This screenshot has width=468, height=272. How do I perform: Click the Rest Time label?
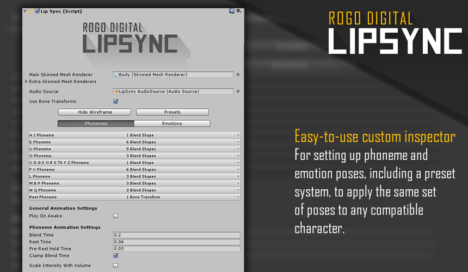click(40, 242)
